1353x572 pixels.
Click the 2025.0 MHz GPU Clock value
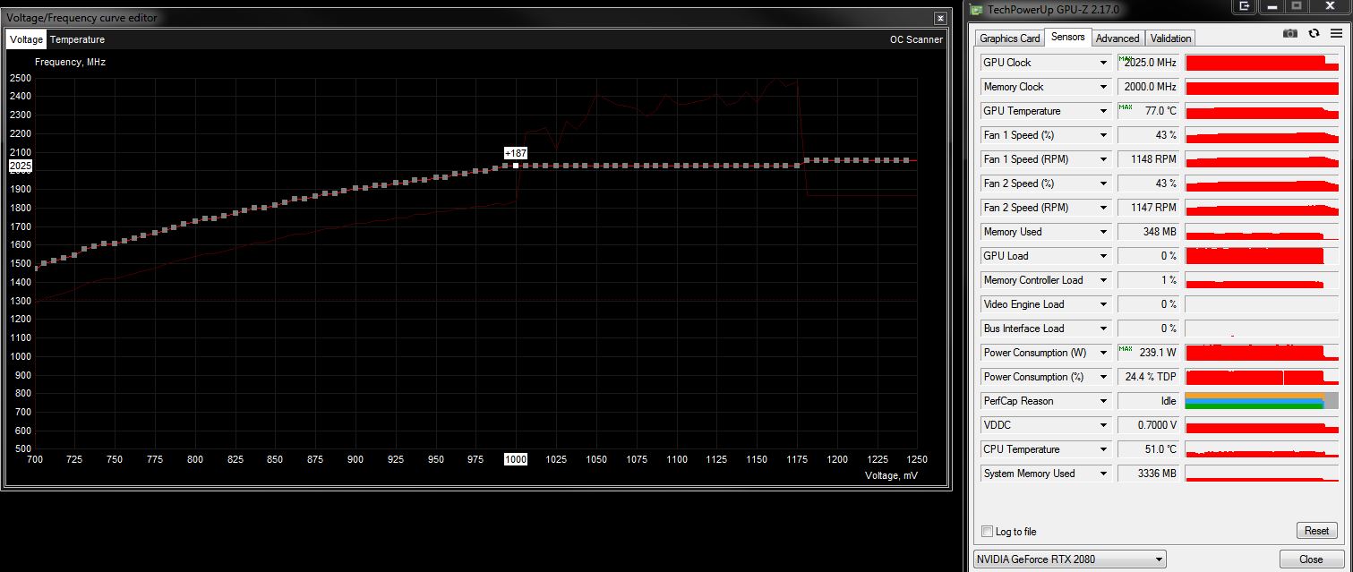[1148, 63]
